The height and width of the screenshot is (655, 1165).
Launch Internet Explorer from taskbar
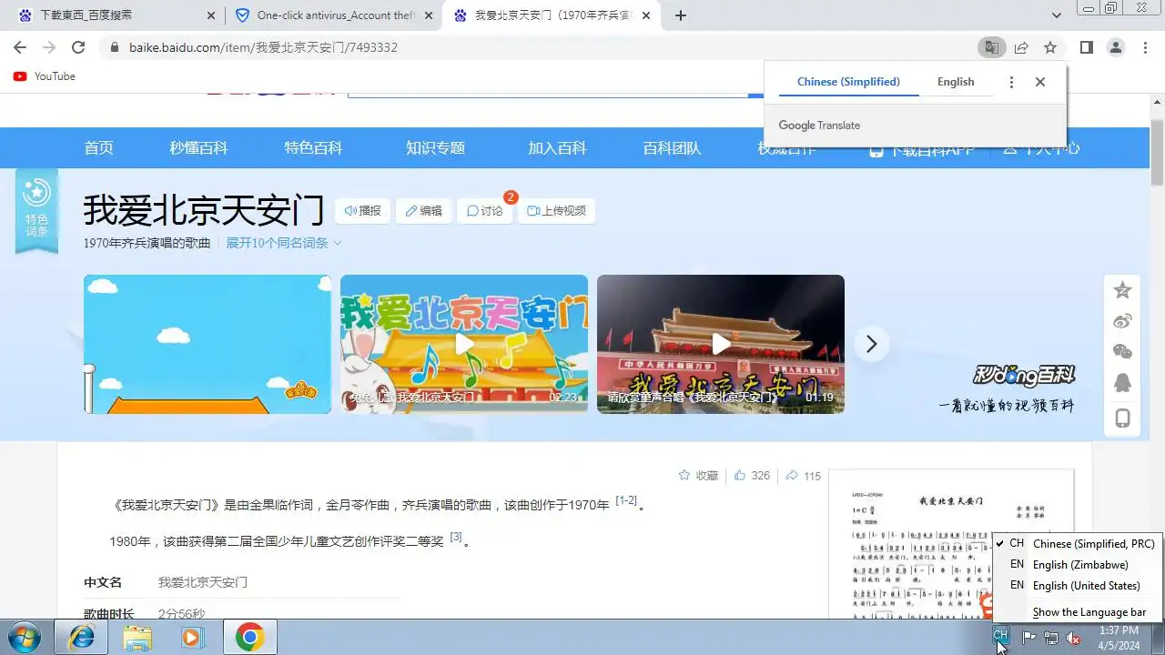tap(81, 638)
